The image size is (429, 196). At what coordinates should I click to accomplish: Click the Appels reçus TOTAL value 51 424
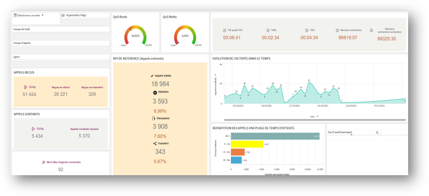[29, 95]
